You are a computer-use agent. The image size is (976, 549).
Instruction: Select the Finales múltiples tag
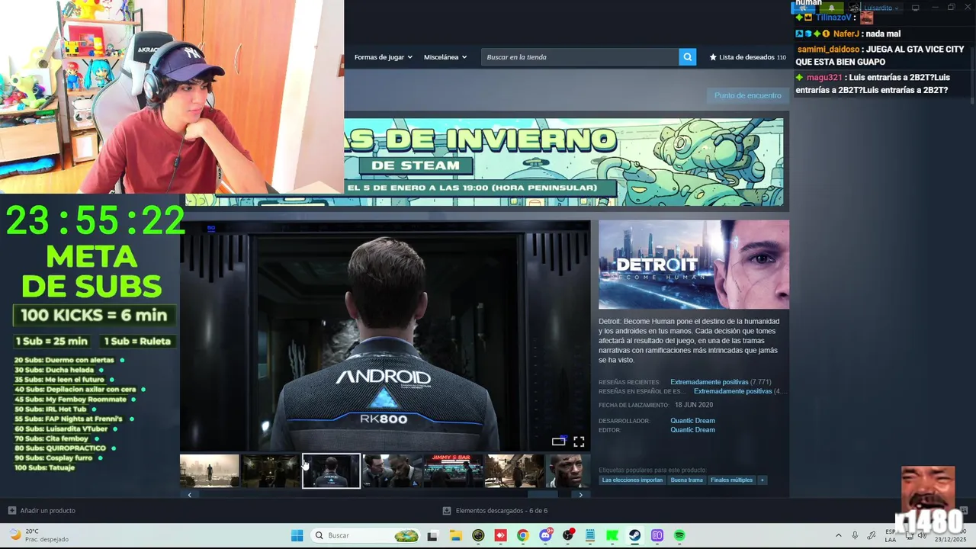(731, 480)
